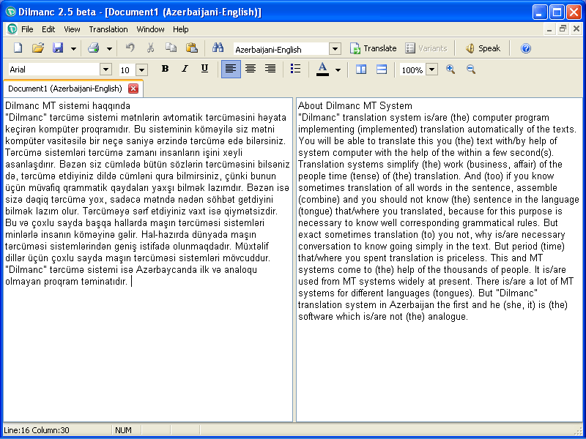This screenshot has height=439, width=586.
Task: Click the font size field showing 10
Action: (x=127, y=70)
